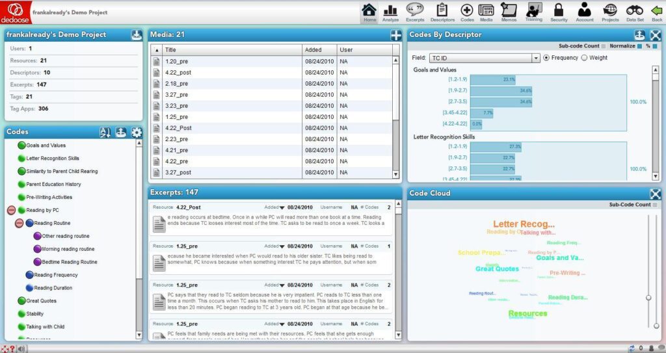The width and height of the screenshot is (666, 353).
Task: Click the media table sort arrow column header
Action: (156, 49)
